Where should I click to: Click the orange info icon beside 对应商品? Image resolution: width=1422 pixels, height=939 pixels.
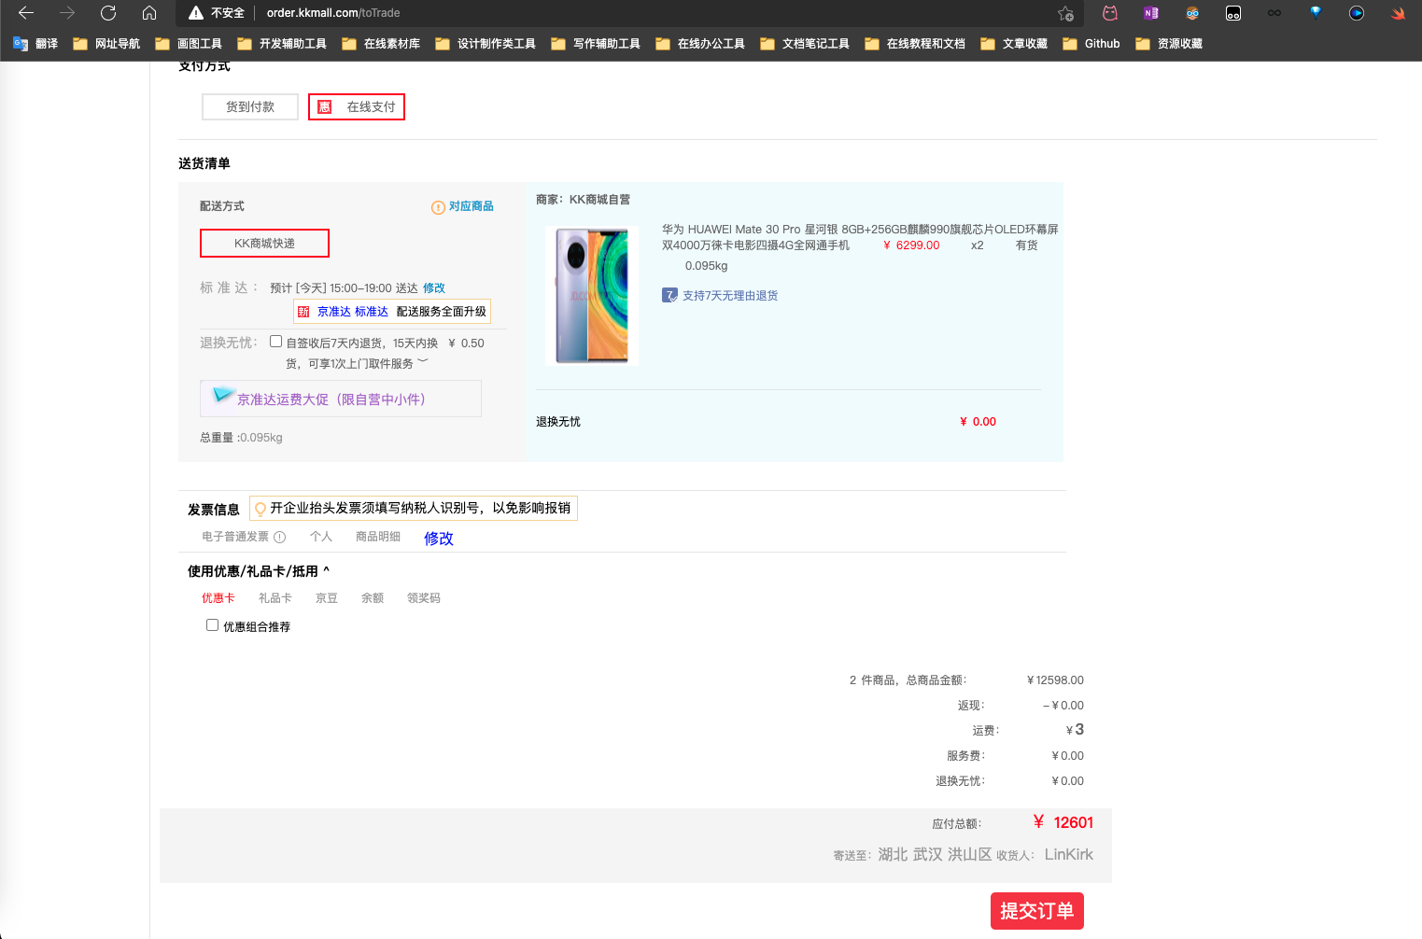pos(438,207)
